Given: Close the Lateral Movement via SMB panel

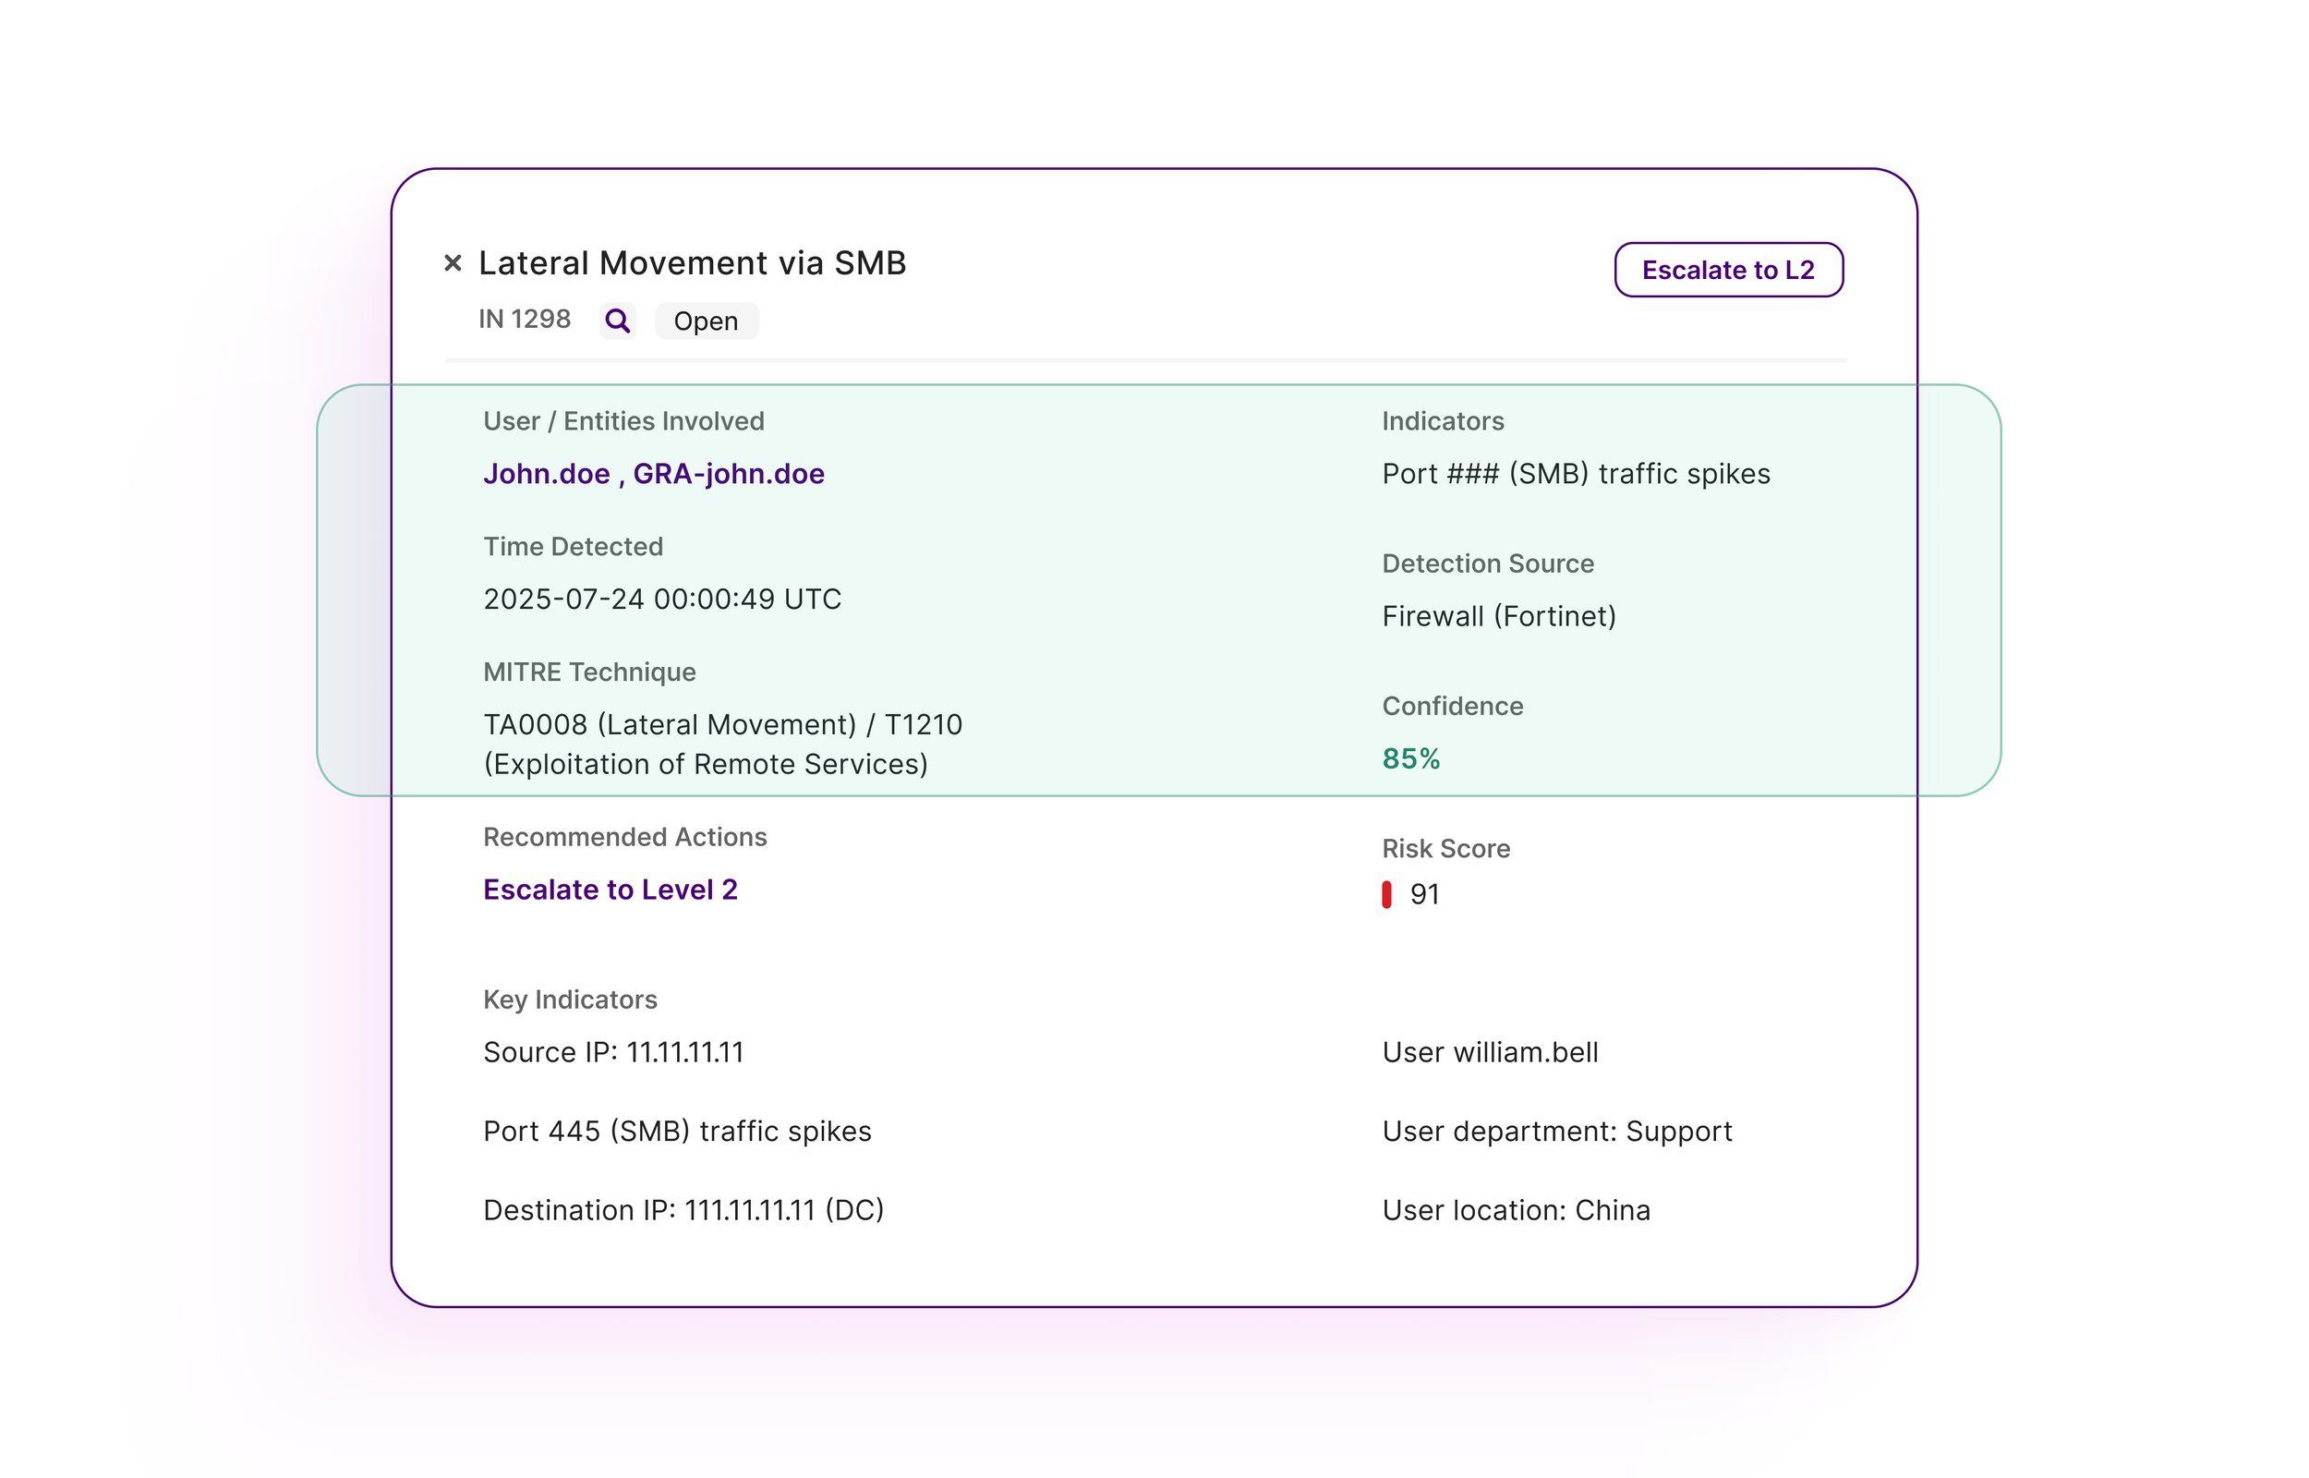Looking at the screenshot, I should [x=453, y=263].
